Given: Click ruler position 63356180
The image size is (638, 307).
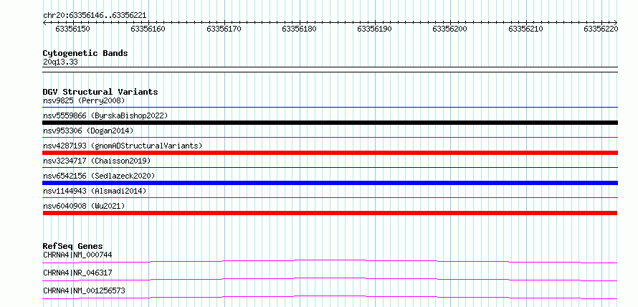Looking at the screenshot, I should [299, 29].
